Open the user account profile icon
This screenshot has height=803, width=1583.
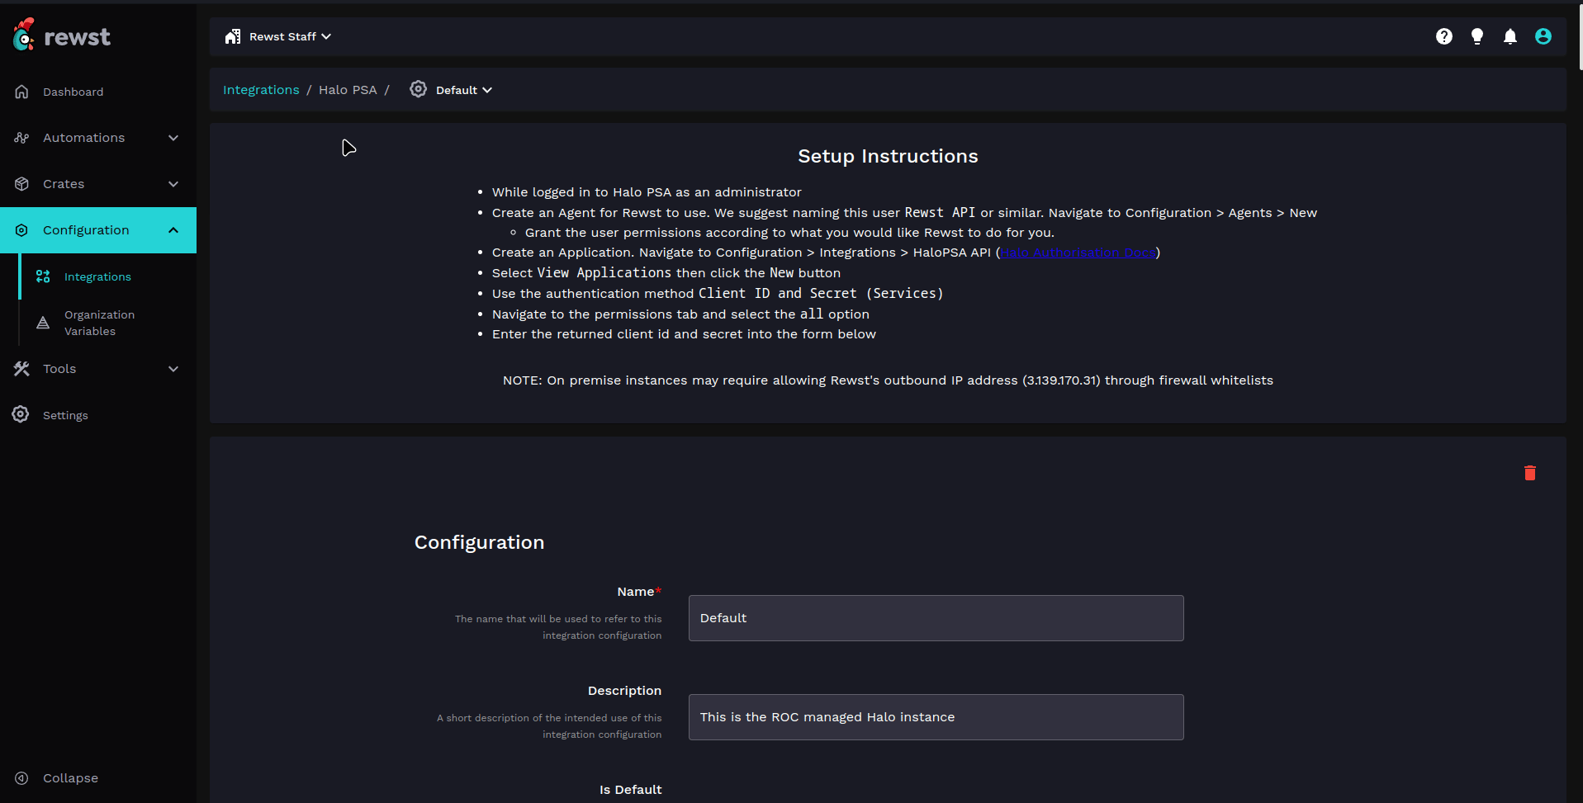1543,36
